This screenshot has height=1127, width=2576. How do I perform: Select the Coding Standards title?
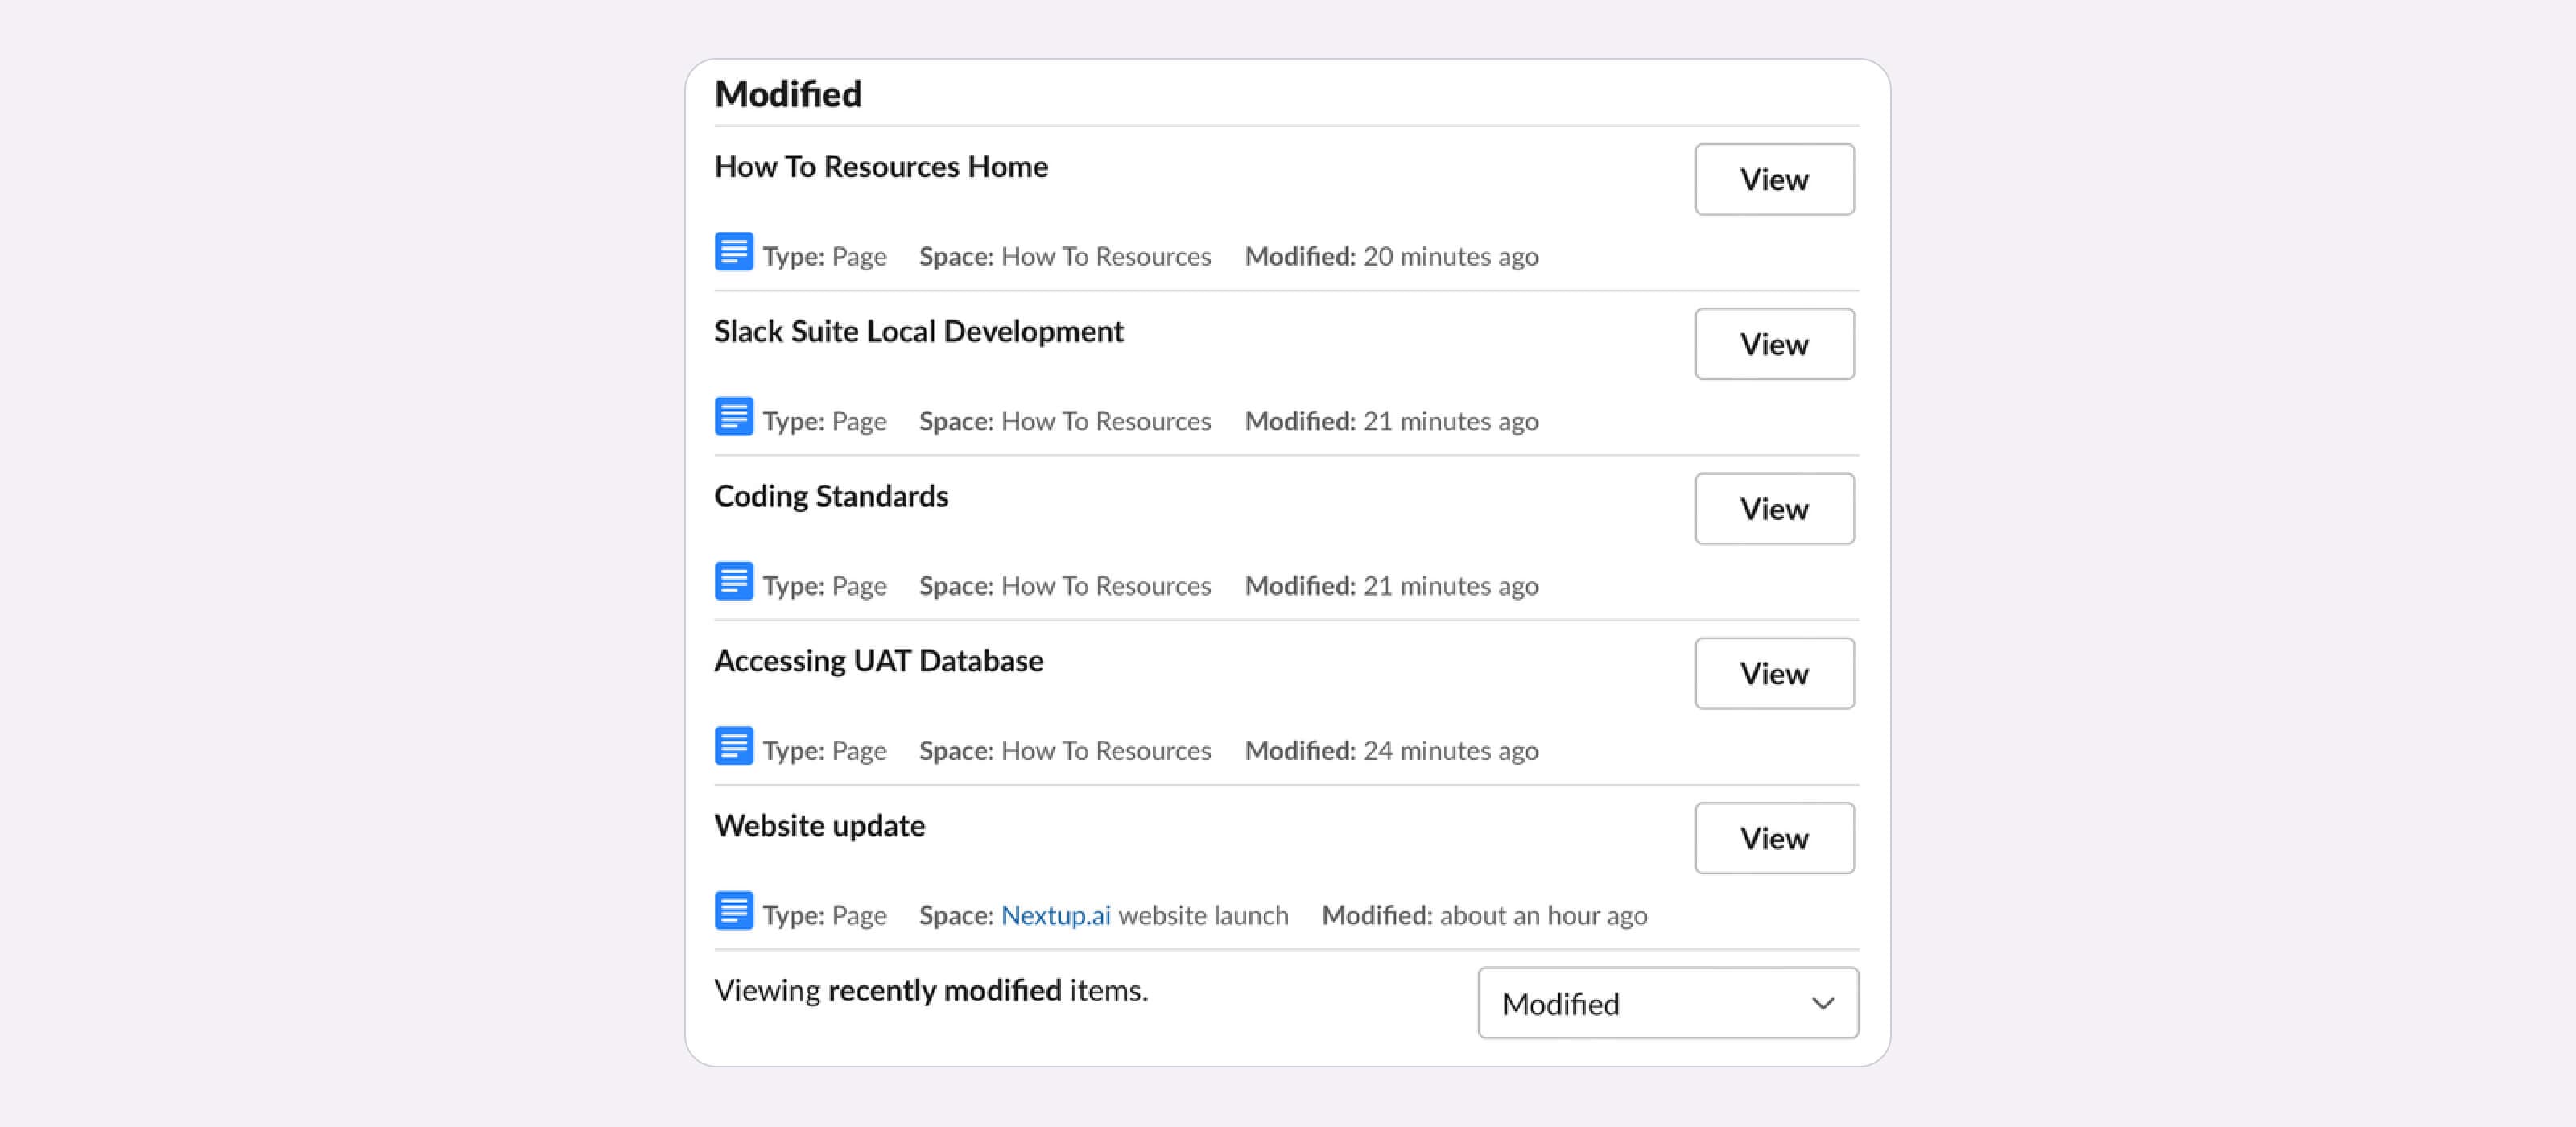(x=831, y=497)
